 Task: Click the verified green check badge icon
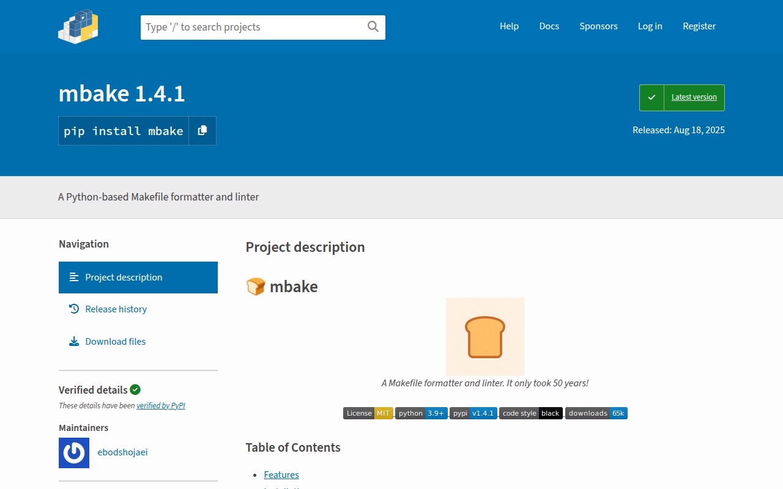(135, 389)
